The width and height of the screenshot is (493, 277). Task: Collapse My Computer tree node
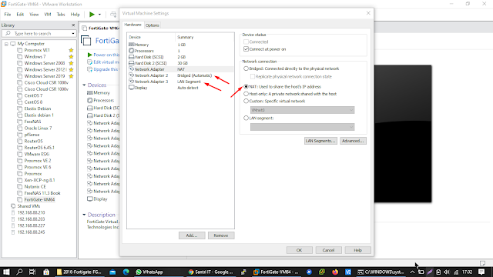[6, 44]
